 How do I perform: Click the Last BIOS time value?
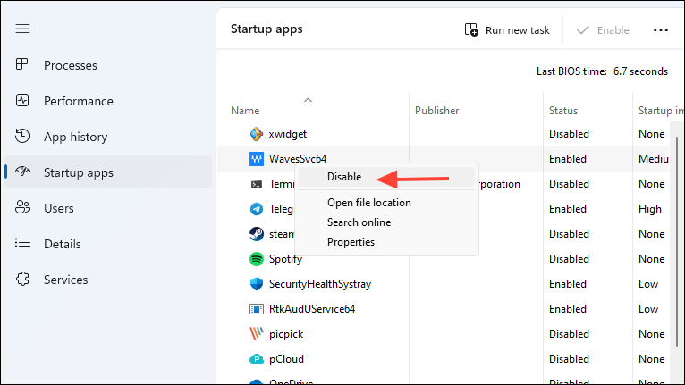pos(640,71)
